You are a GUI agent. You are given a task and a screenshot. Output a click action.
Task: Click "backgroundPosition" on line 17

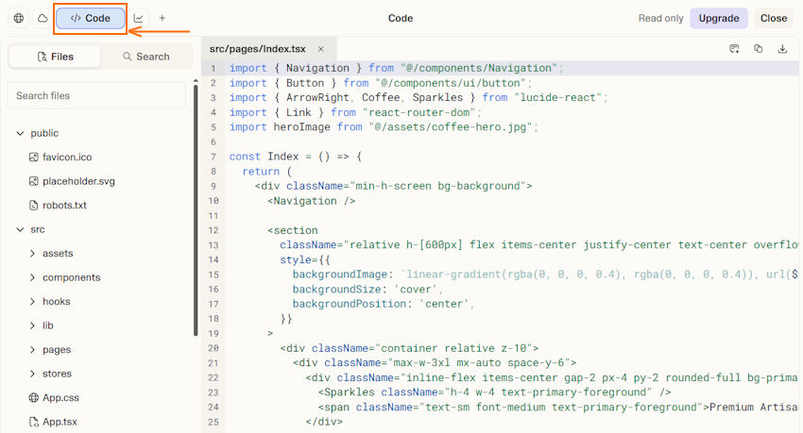click(350, 304)
